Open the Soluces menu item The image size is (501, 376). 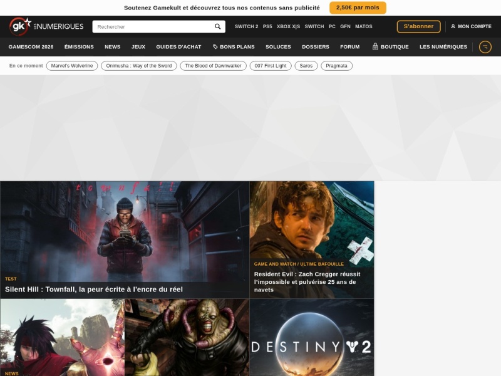278,47
